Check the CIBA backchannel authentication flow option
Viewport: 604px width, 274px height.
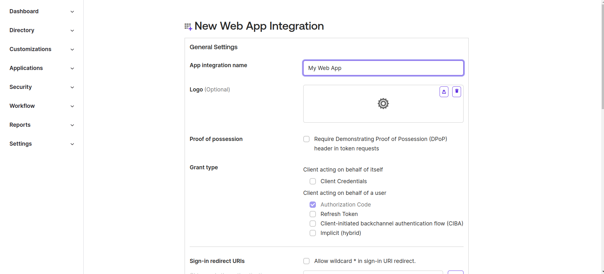(313, 224)
